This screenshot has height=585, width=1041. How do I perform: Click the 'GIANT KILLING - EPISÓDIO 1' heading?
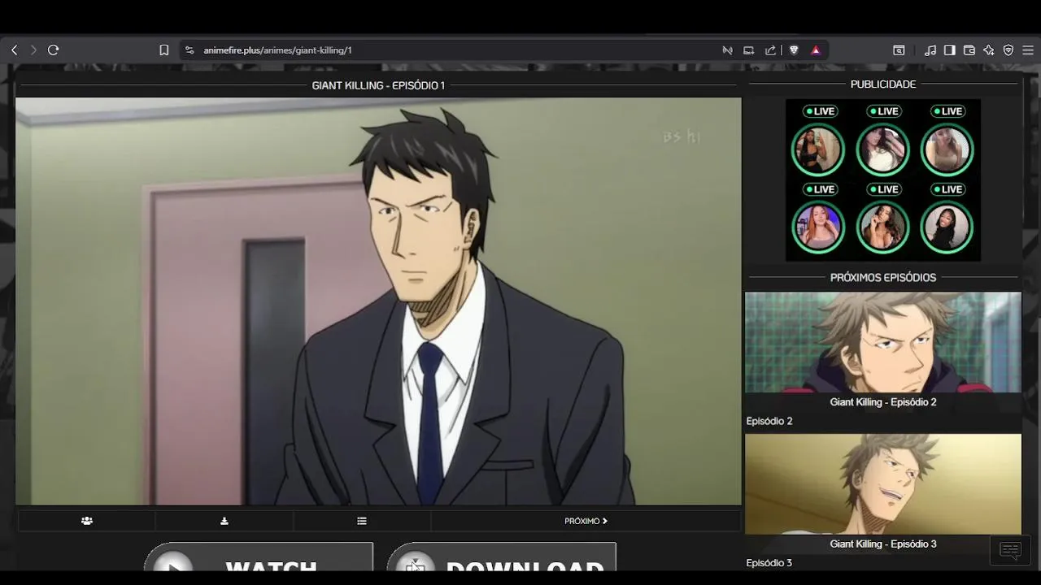(378, 85)
